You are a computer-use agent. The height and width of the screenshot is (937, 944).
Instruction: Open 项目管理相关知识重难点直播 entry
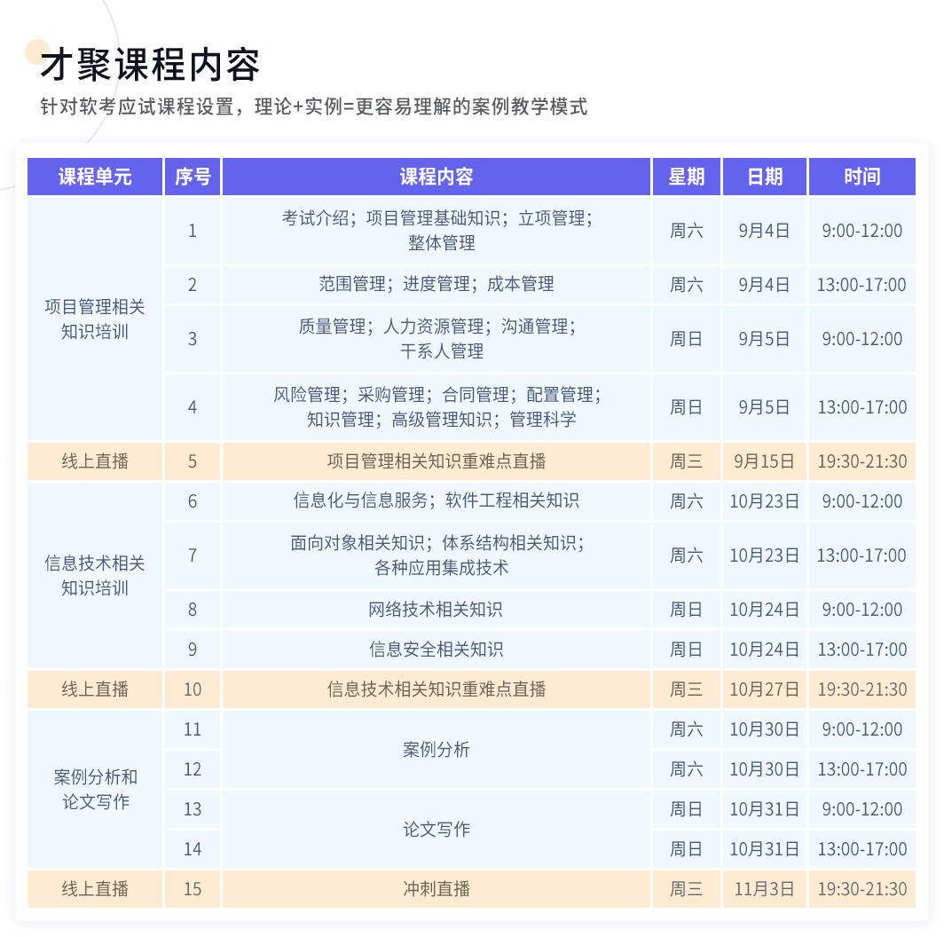(437, 461)
